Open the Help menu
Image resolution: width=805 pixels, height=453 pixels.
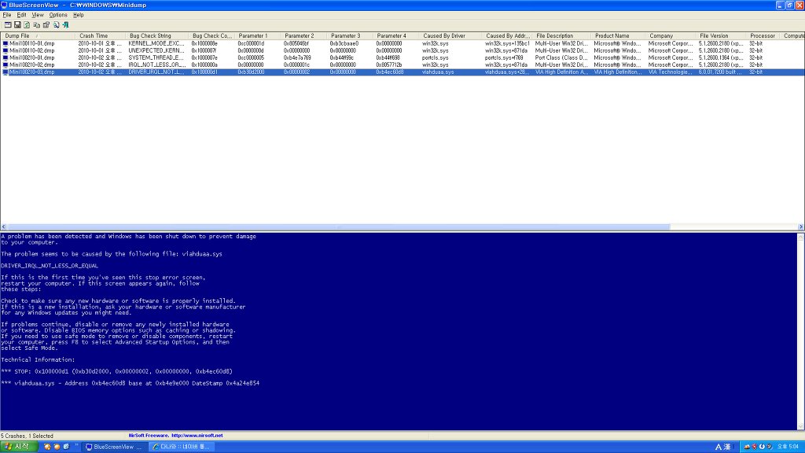78,15
